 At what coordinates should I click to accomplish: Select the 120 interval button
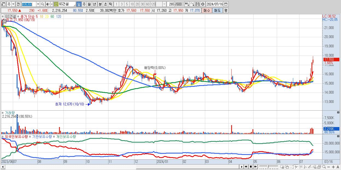point(153,4)
